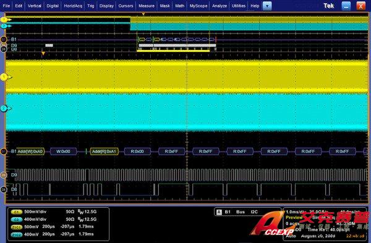Open the MyScope menu

point(198,6)
